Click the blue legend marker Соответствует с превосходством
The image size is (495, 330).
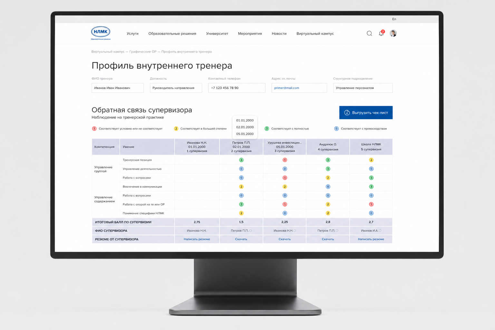(x=336, y=129)
